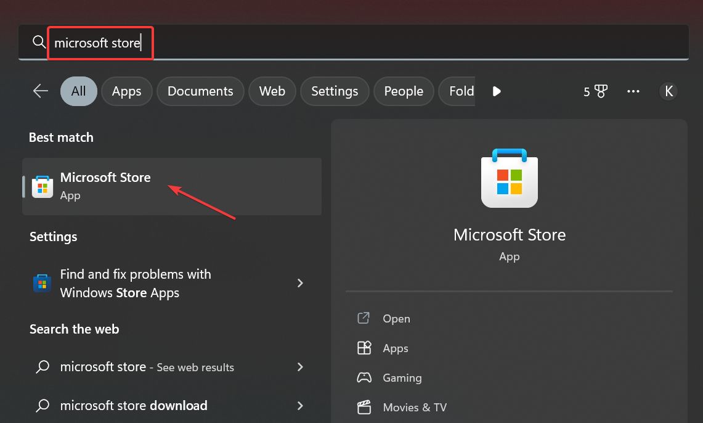Open 'Find and fix problems with Windows Store Apps'

172,283
